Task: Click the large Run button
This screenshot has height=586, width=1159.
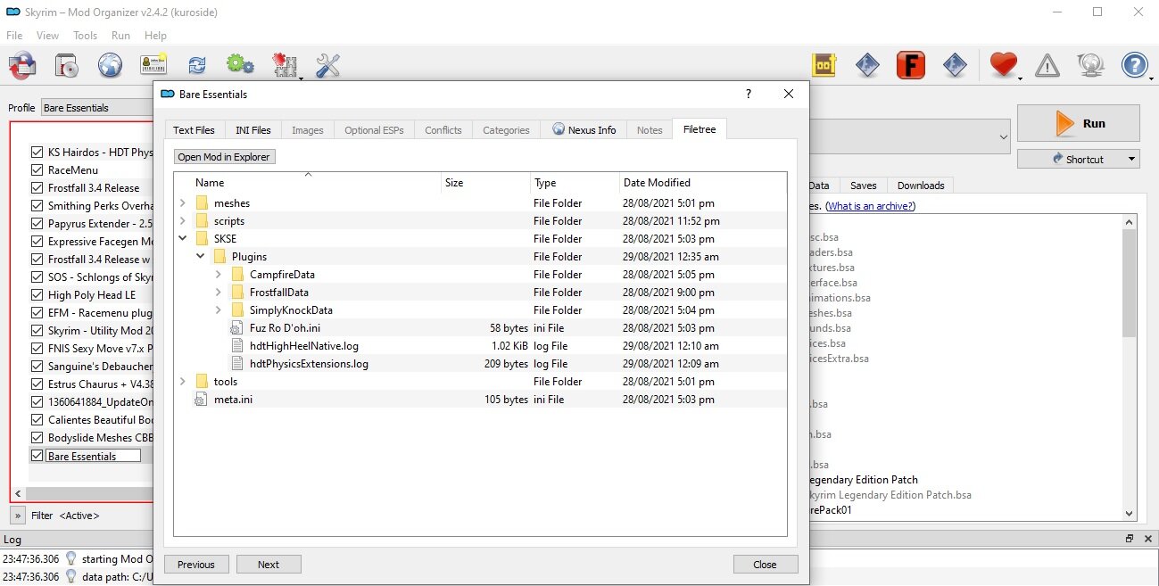Action: coord(1079,123)
